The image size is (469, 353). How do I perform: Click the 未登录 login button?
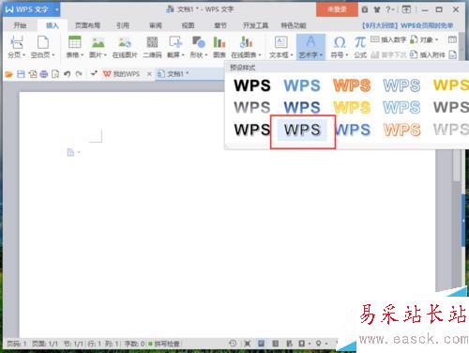click(337, 9)
